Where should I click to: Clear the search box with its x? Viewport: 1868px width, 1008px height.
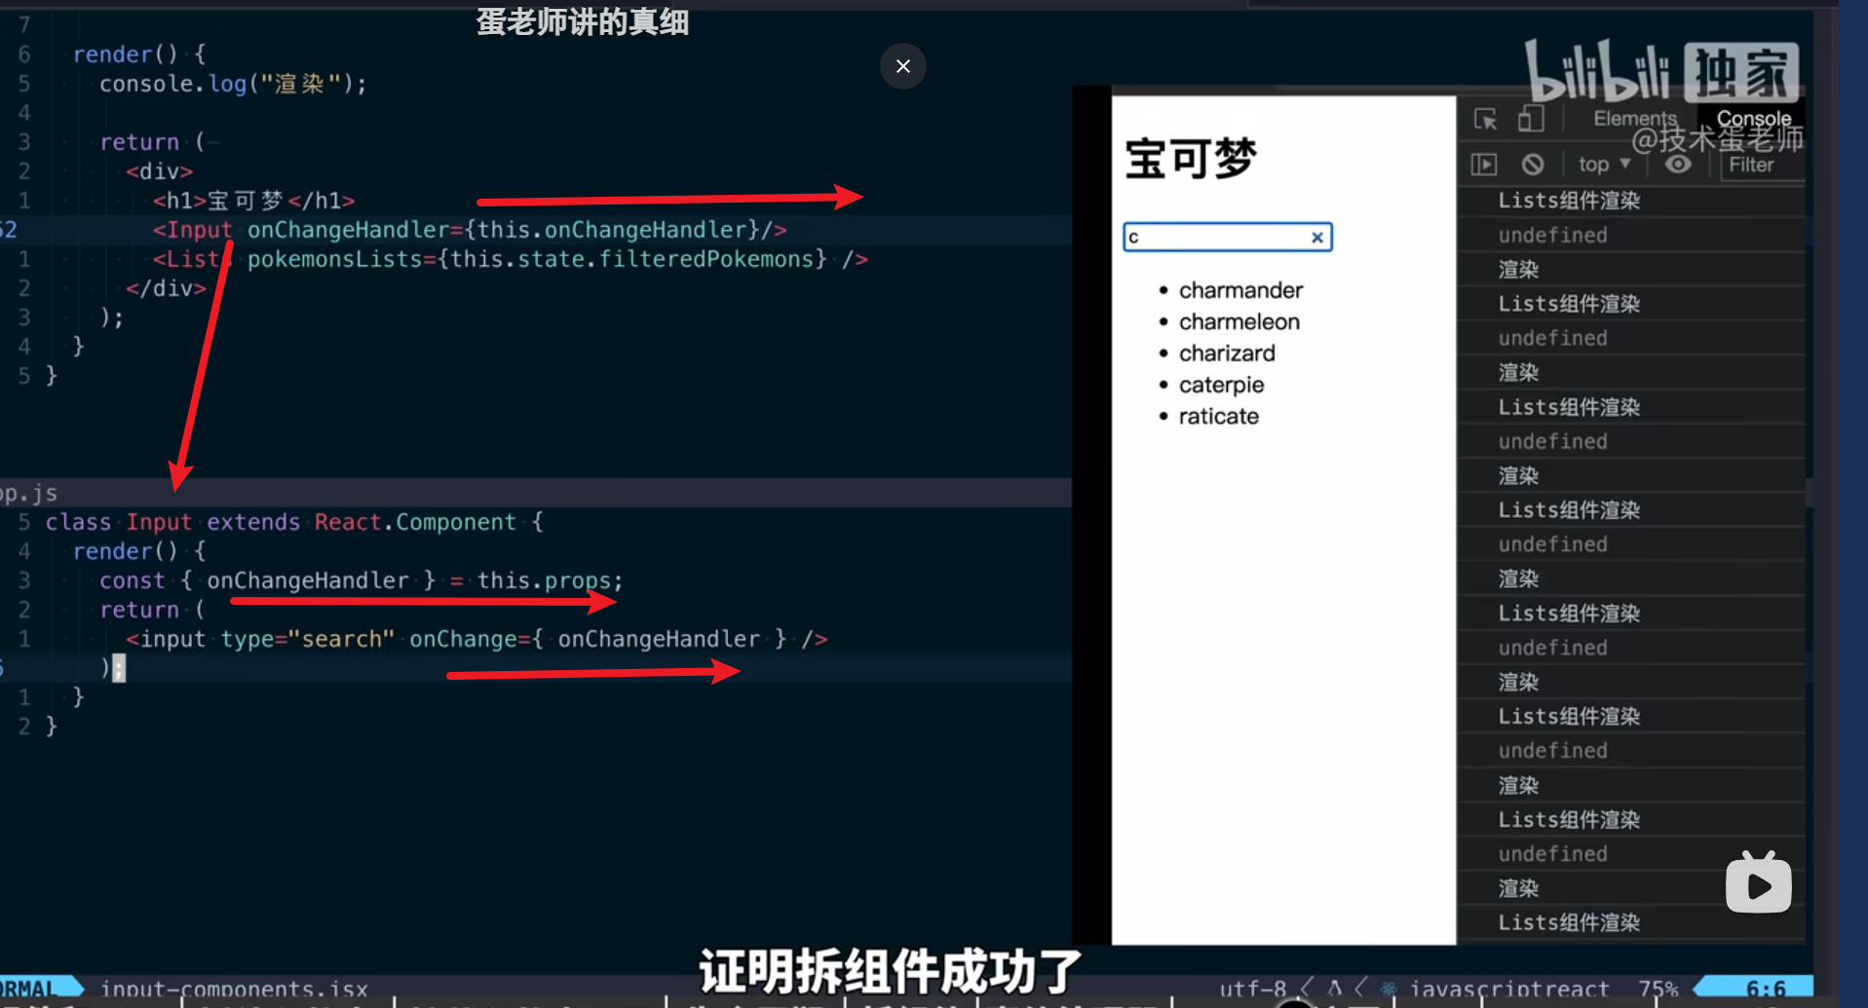pos(1317,237)
